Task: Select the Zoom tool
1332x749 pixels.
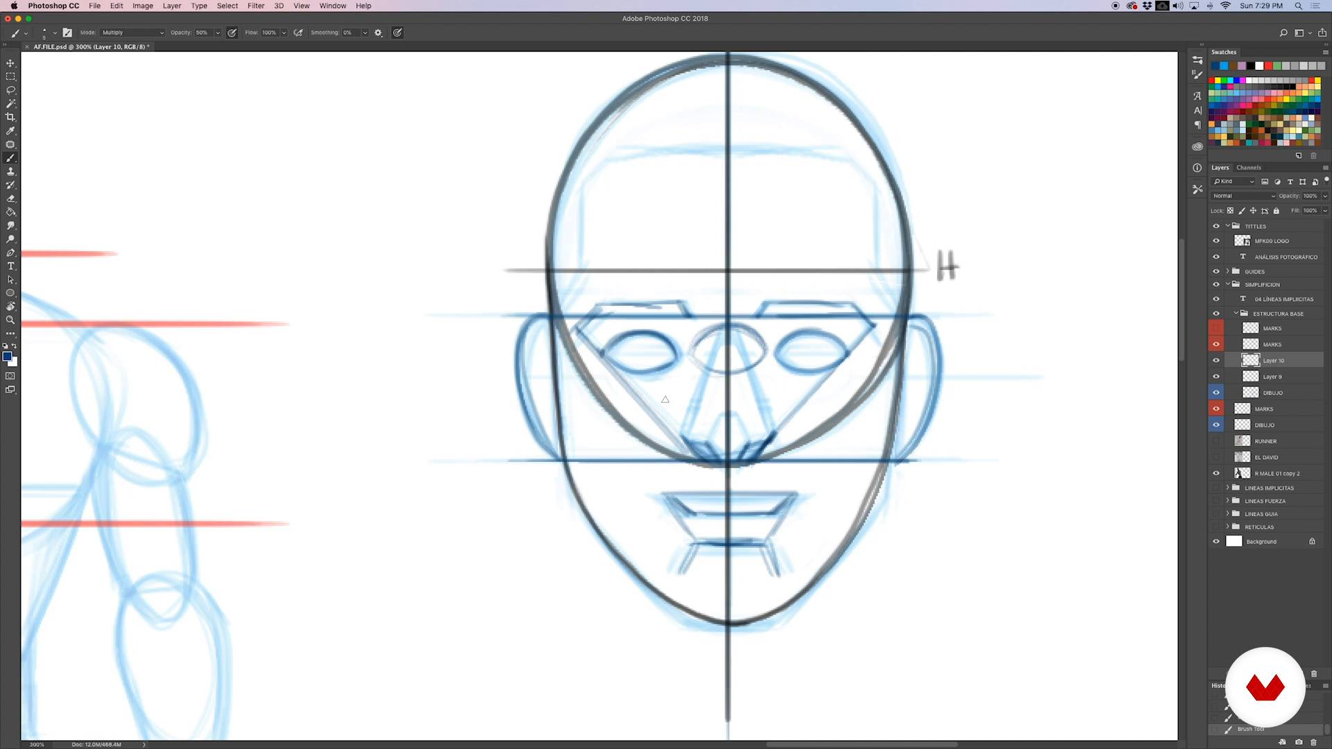Action: (x=10, y=320)
